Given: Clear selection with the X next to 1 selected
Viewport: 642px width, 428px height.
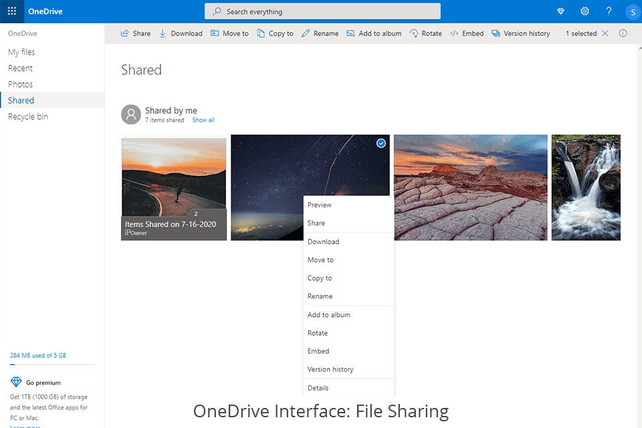Looking at the screenshot, I should click(605, 33).
